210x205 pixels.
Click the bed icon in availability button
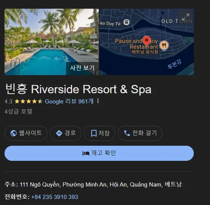86,153
